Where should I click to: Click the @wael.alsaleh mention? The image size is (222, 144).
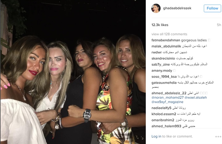coord(196,97)
